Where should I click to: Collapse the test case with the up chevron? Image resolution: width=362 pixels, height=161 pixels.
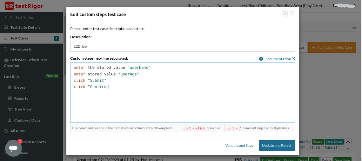348,142
